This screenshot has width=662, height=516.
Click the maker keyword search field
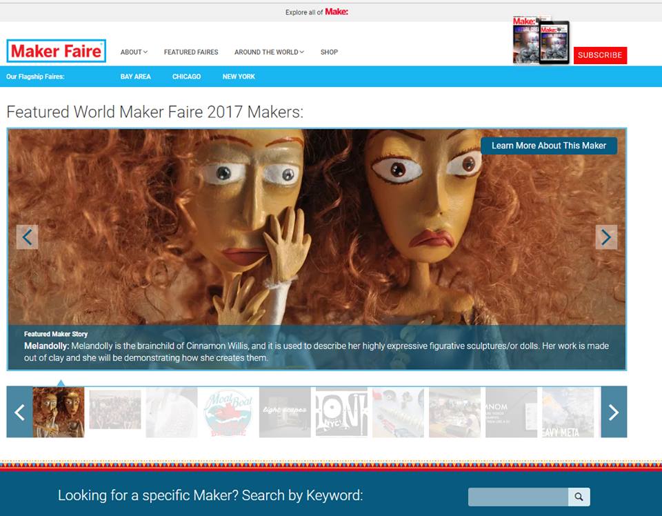point(517,496)
